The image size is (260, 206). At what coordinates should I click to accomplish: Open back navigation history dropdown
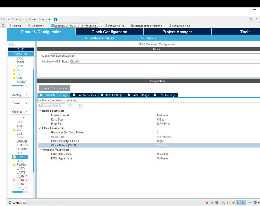pos(35,20)
